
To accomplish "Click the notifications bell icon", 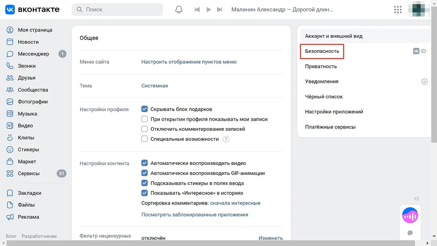I will 179,10.
